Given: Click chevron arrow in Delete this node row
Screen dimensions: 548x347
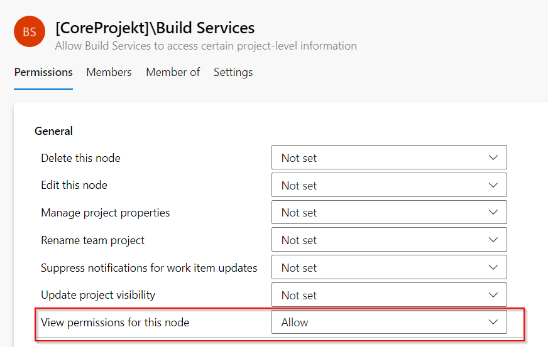Looking at the screenshot, I should point(493,158).
